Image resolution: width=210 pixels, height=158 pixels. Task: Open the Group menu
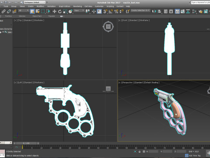pyautogui.click(x=14, y=6)
